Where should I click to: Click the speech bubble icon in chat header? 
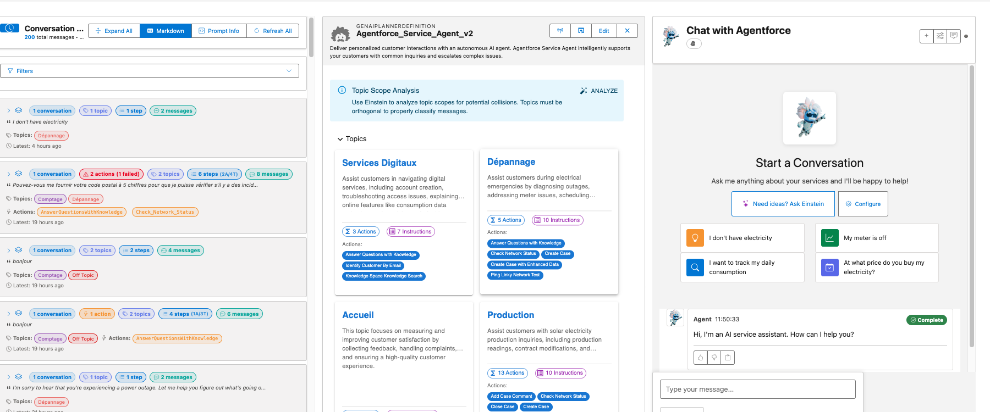click(x=954, y=36)
